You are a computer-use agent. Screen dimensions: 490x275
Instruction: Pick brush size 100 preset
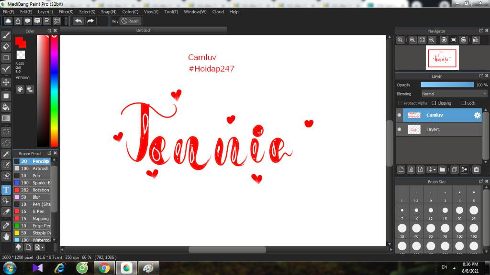click(459, 231)
